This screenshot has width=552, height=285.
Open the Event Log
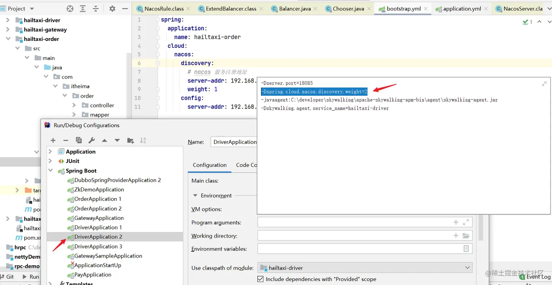tap(535, 277)
